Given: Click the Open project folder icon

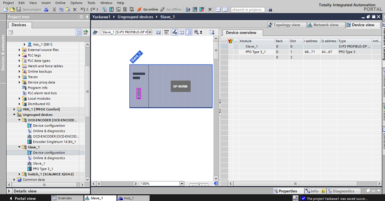Looking at the screenshot, I should click(x=12, y=9).
